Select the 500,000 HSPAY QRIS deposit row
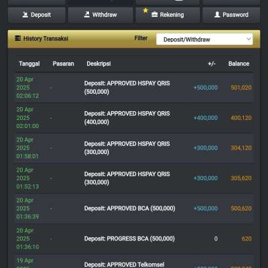Viewport: 268px width, 268px height. 134,88
